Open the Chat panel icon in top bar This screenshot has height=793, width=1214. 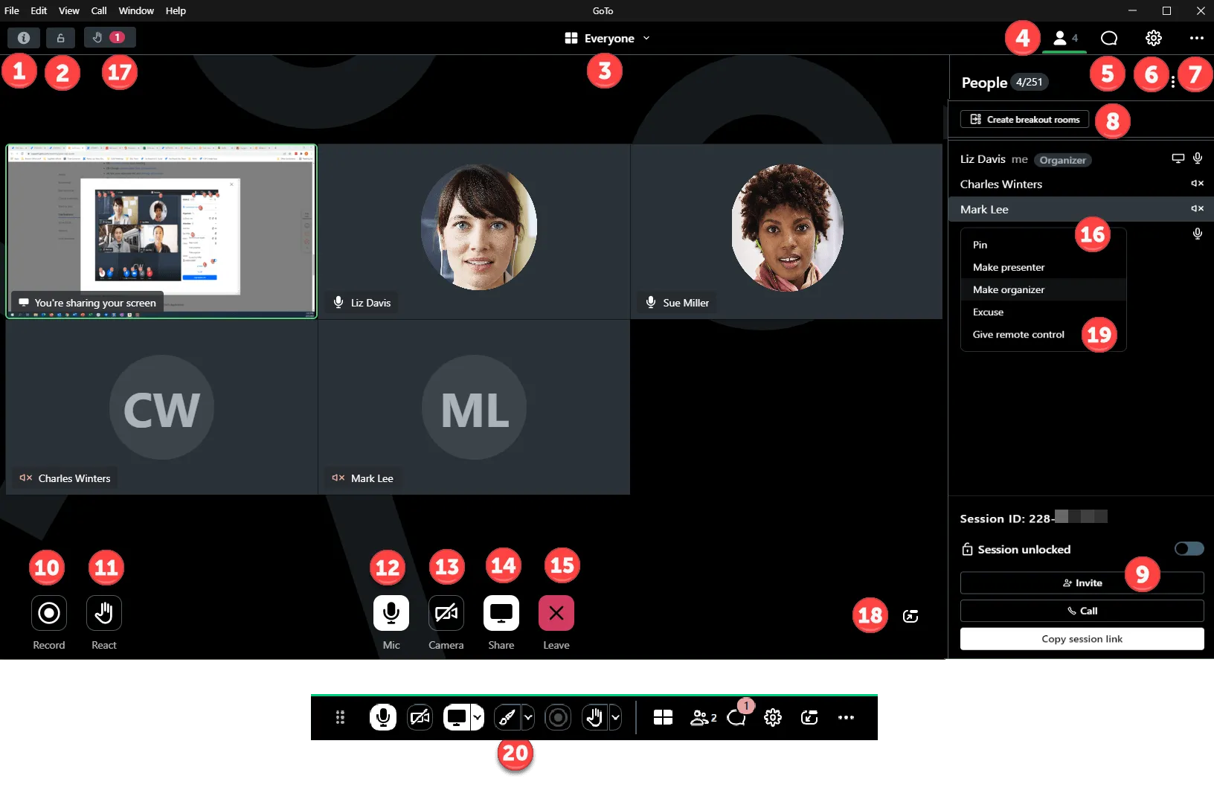(1109, 38)
